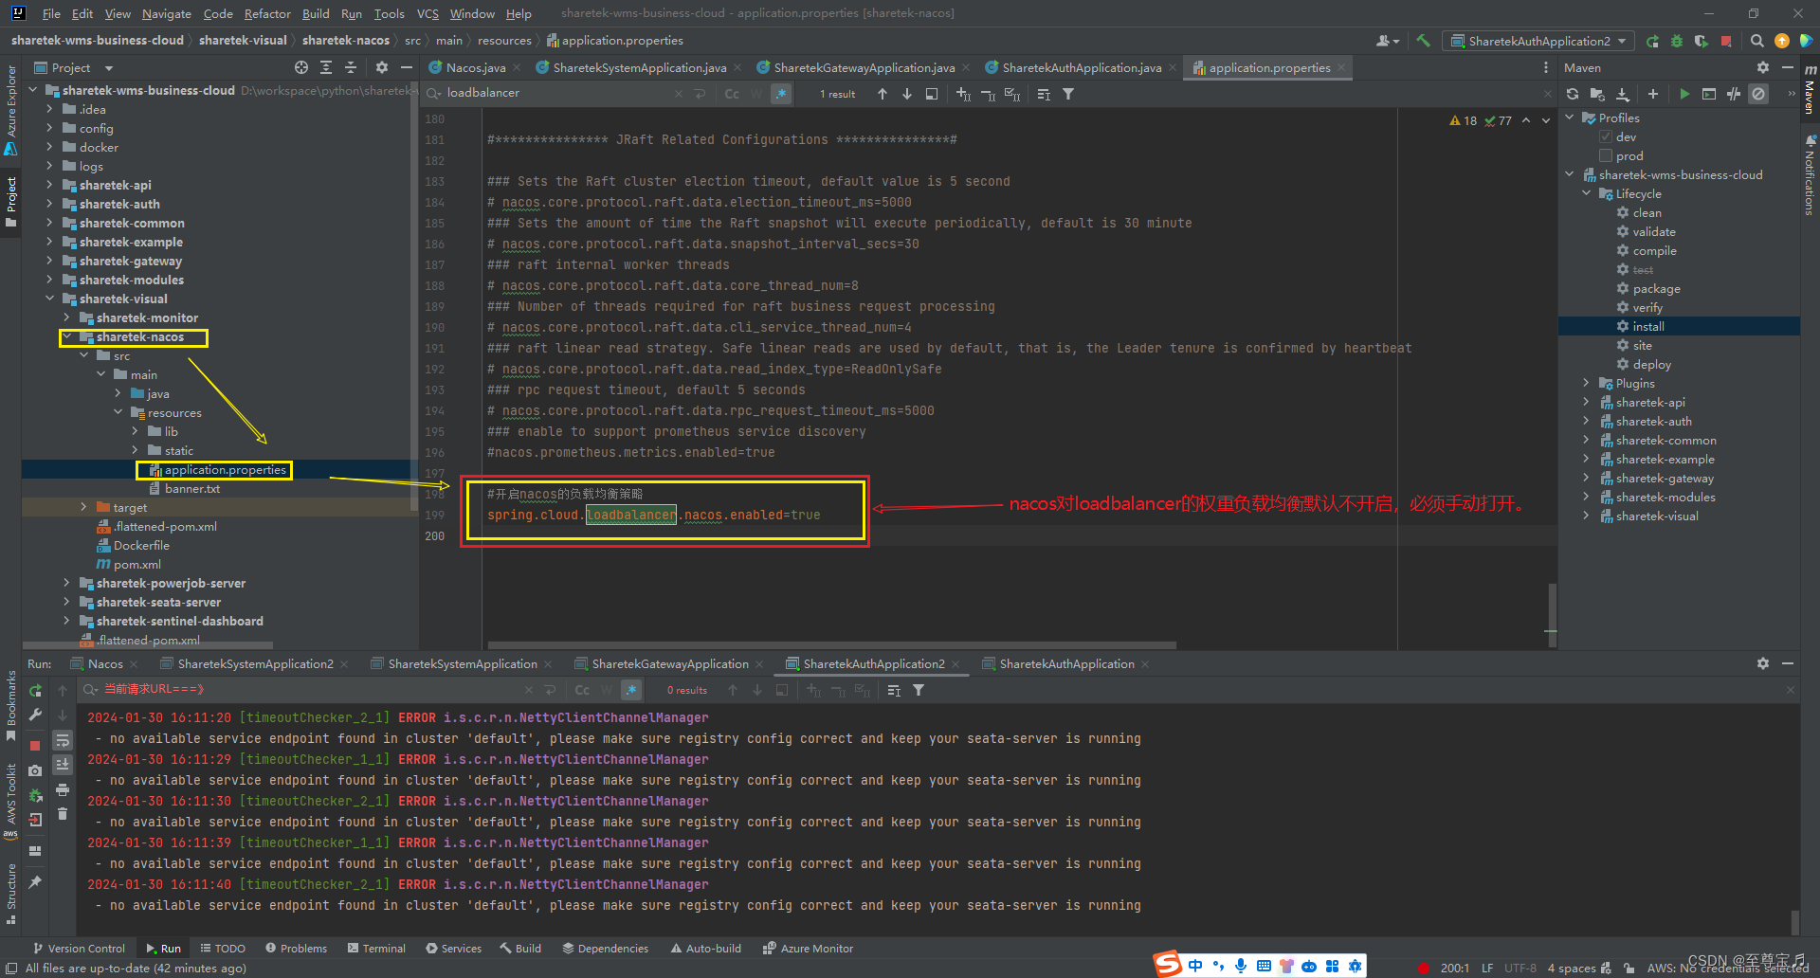Toggle Match Case Cc in editor search
The width and height of the screenshot is (1820, 978).
732,94
